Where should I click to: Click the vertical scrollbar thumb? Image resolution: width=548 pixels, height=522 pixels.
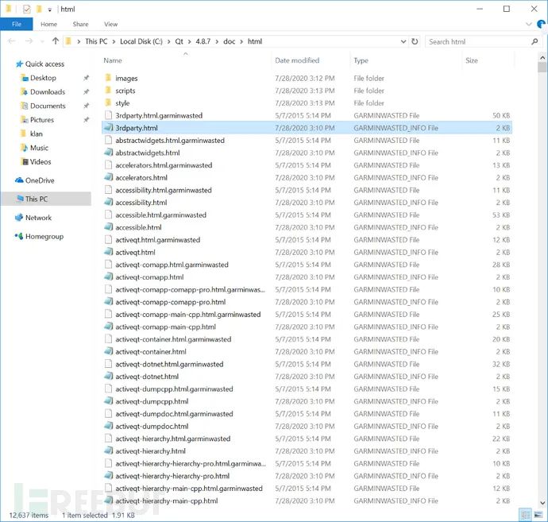coord(542,68)
